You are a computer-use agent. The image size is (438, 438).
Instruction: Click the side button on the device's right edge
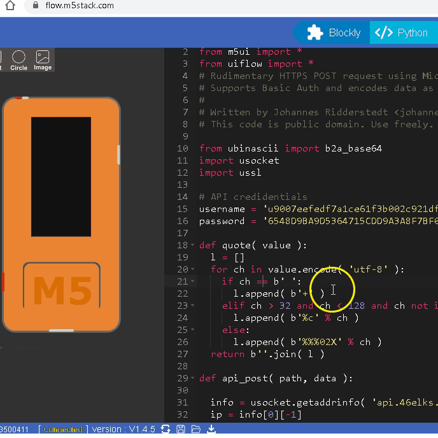118,155
